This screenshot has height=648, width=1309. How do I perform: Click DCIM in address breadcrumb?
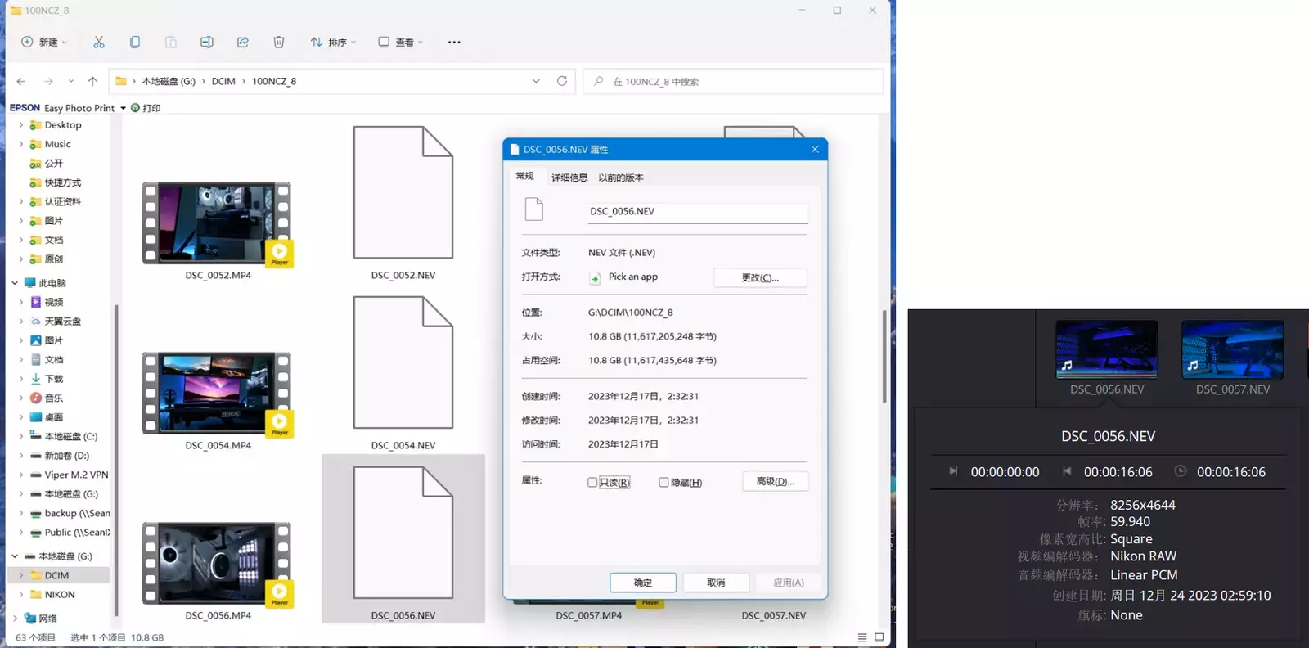223,81
